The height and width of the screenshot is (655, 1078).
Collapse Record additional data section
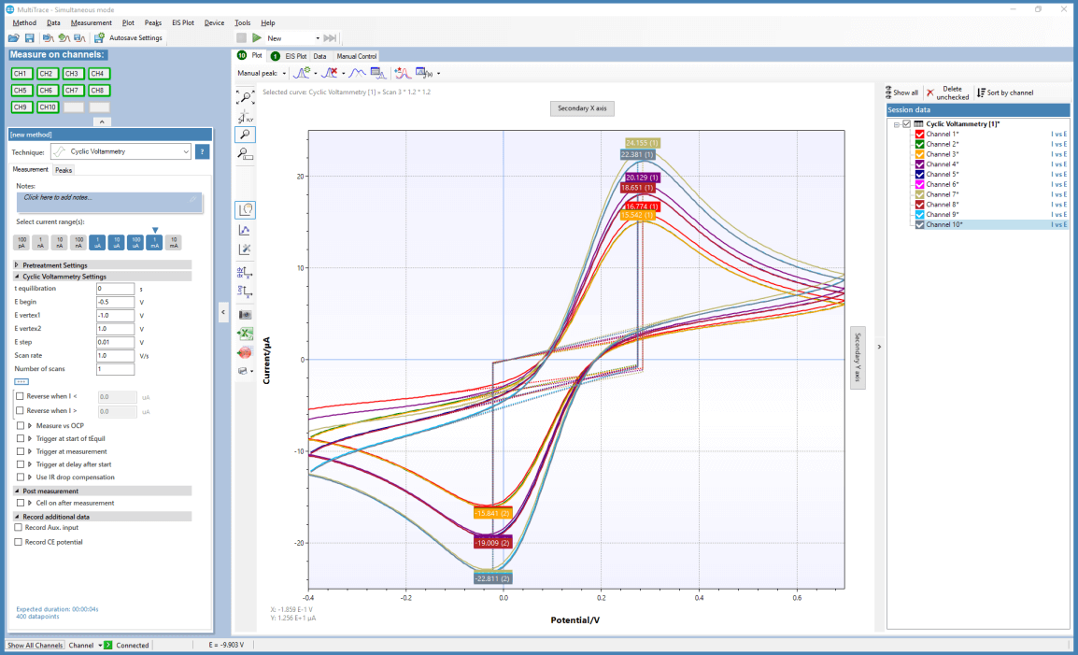[x=17, y=517]
